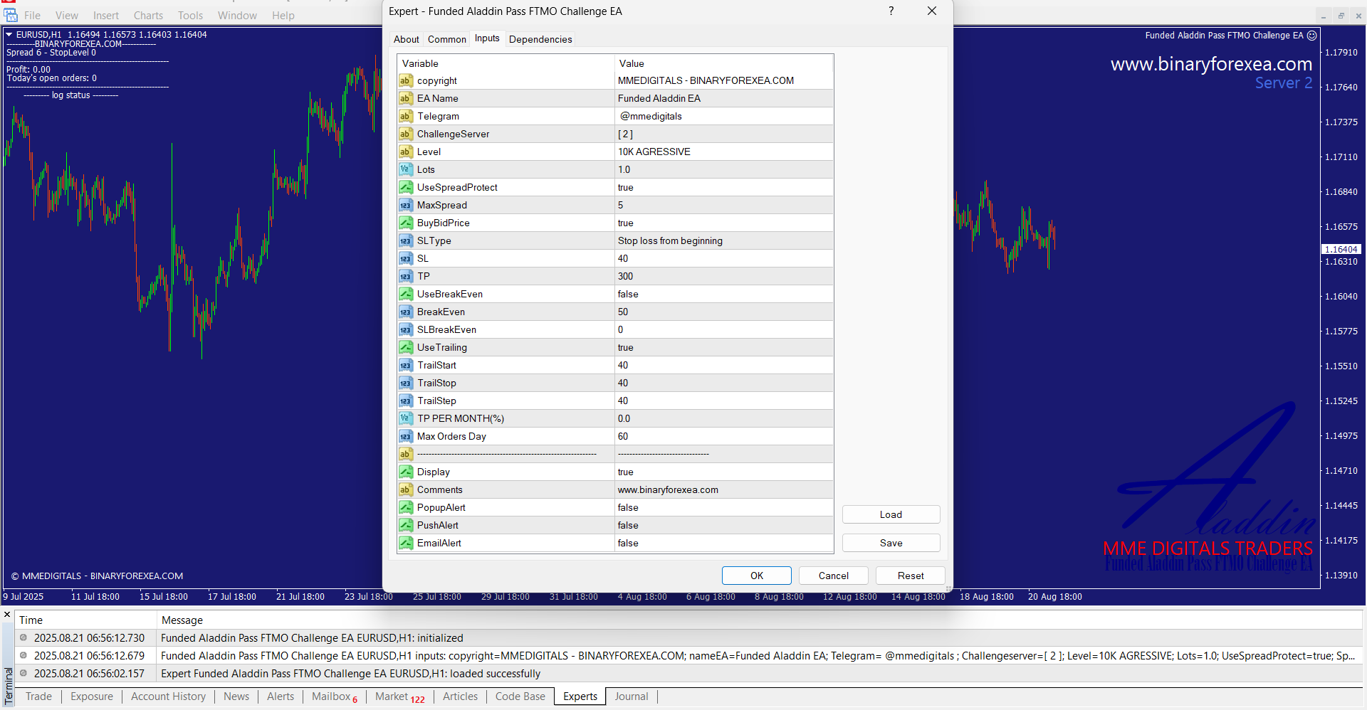Image resolution: width=1367 pixels, height=710 pixels.
Task: Edit the TP value 300
Action: coord(724,277)
